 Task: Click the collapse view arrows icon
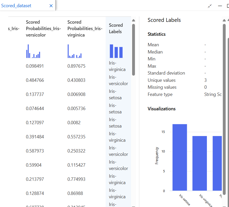point(210,6)
